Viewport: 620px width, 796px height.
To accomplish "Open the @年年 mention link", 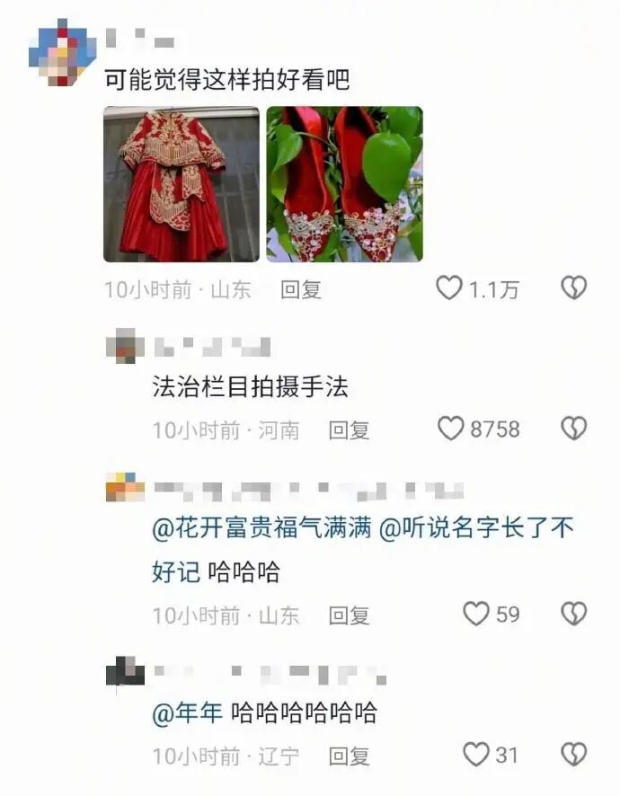I will point(187,712).
